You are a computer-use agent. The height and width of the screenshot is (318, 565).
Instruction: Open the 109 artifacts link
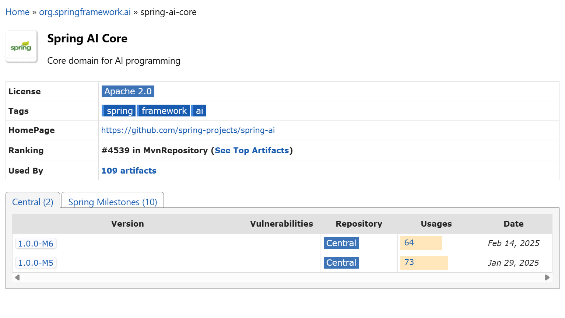(x=129, y=171)
